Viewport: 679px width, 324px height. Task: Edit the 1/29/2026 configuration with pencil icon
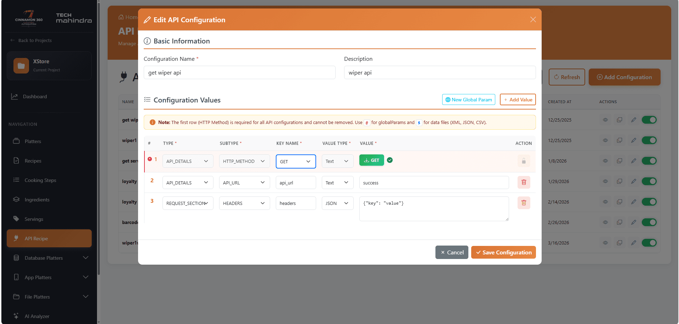pos(634,181)
